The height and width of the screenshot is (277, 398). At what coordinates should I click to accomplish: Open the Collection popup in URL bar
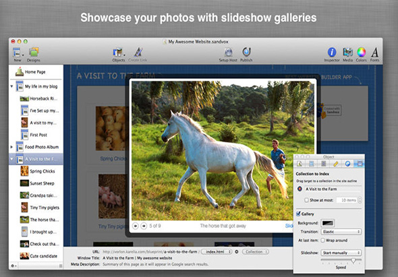point(256,251)
